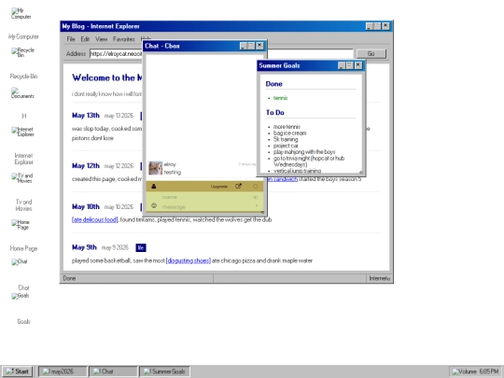504x378 pixels.
Task: Click the Upgrade link in Cbox
Action: pyautogui.click(x=219, y=187)
